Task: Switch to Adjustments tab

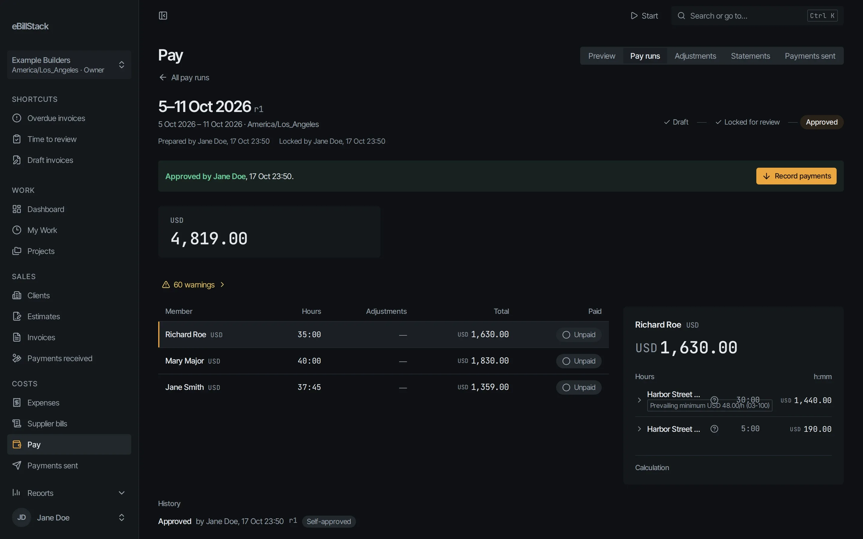Action: (x=695, y=56)
